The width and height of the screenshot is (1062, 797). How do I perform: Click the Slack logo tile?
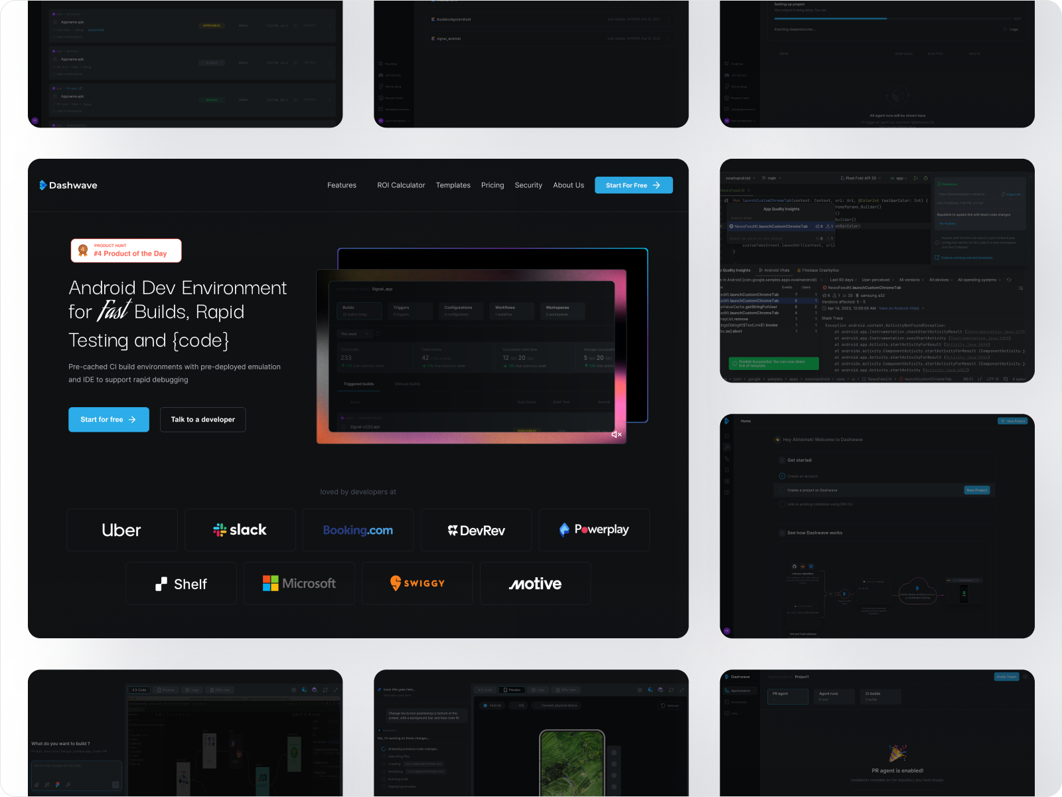click(240, 530)
